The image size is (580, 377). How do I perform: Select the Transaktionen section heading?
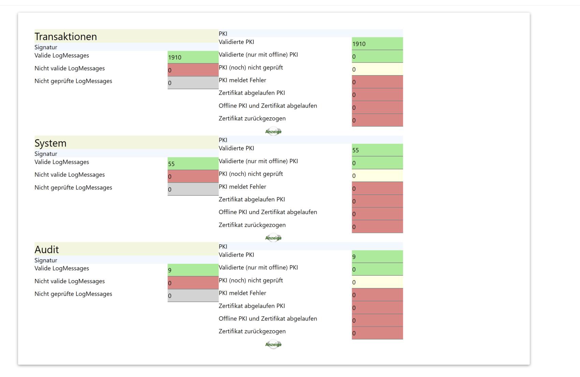point(66,36)
